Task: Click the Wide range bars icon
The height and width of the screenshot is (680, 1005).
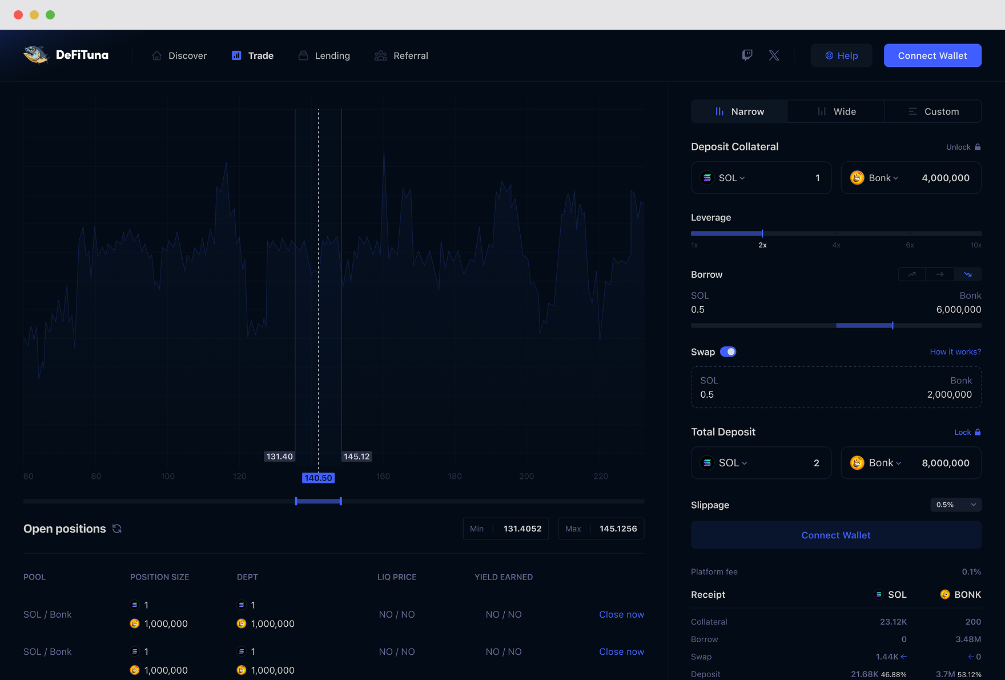Action: tap(822, 111)
